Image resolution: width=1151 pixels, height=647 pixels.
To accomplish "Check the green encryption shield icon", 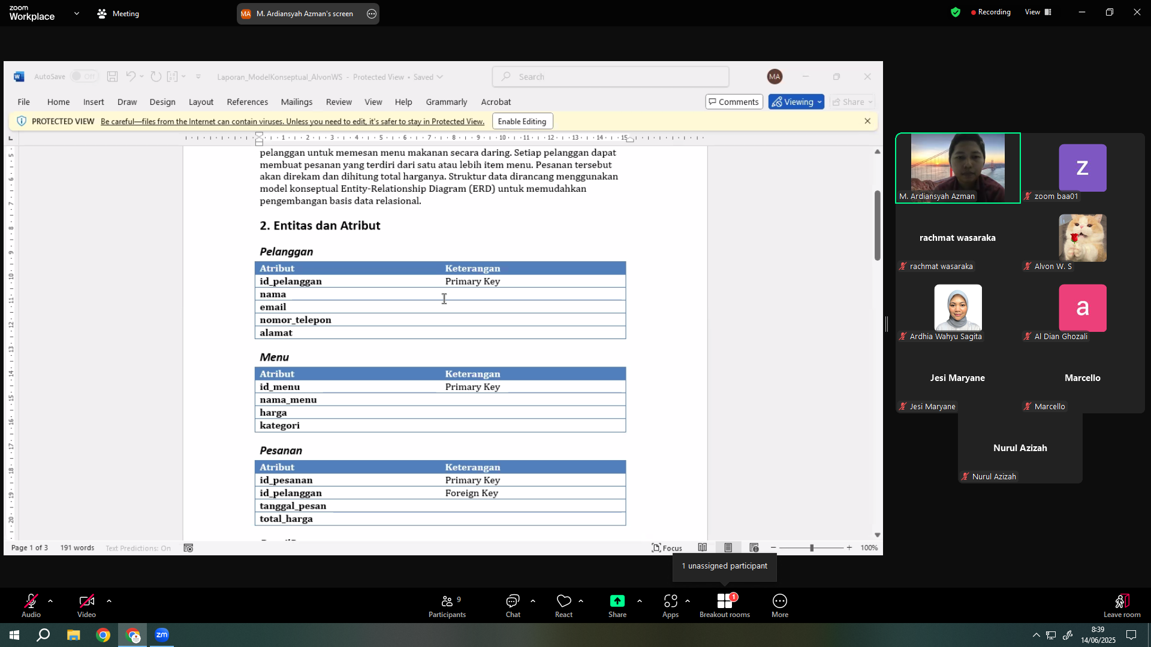I will pyautogui.click(x=956, y=12).
